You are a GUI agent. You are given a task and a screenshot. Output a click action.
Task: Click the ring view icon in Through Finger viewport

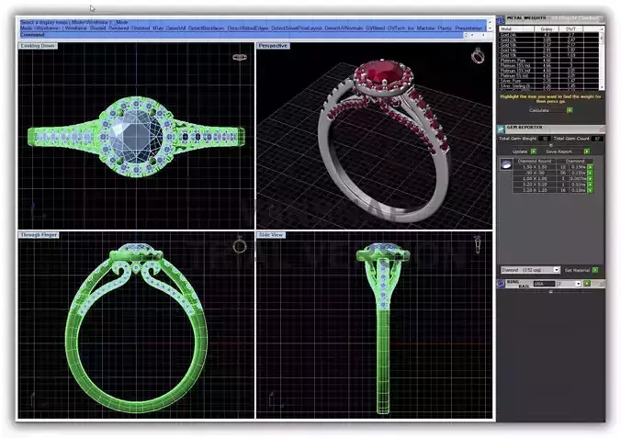tap(239, 245)
